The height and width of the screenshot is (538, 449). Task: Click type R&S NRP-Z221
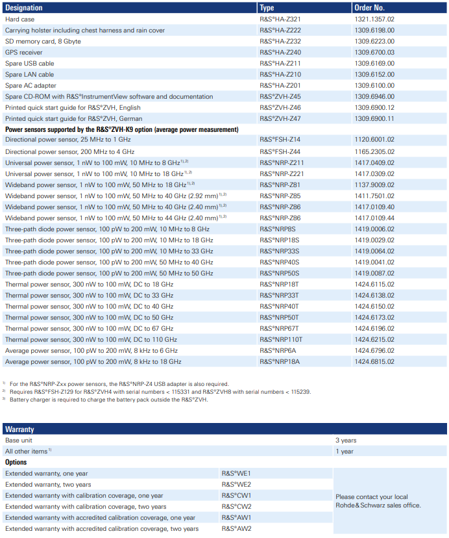[x=282, y=173]
